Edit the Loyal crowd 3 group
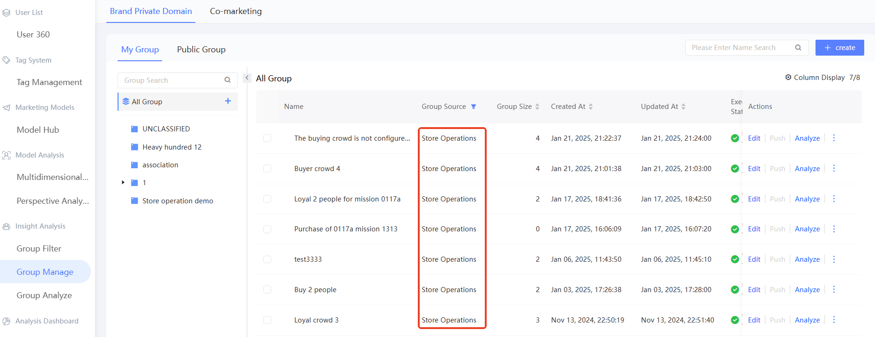 coord(754,320)
